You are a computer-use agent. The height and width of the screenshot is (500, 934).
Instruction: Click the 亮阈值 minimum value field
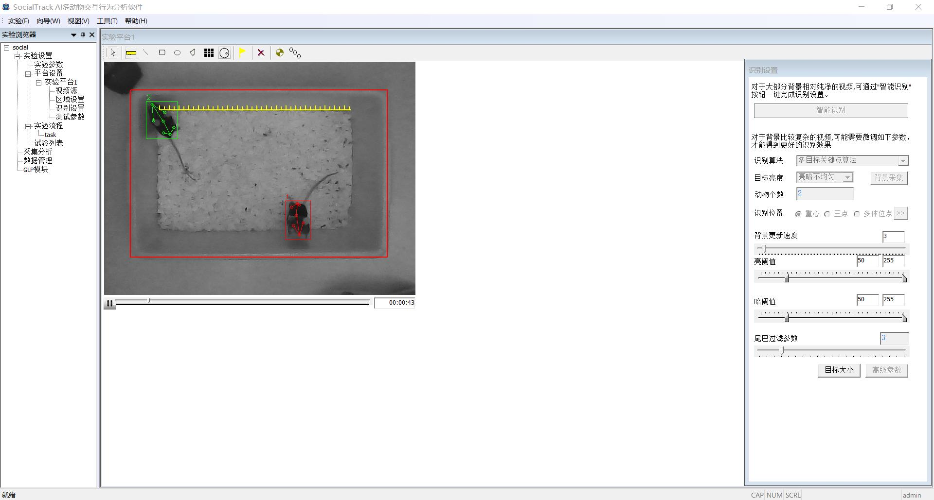click(x=867, y=260)
